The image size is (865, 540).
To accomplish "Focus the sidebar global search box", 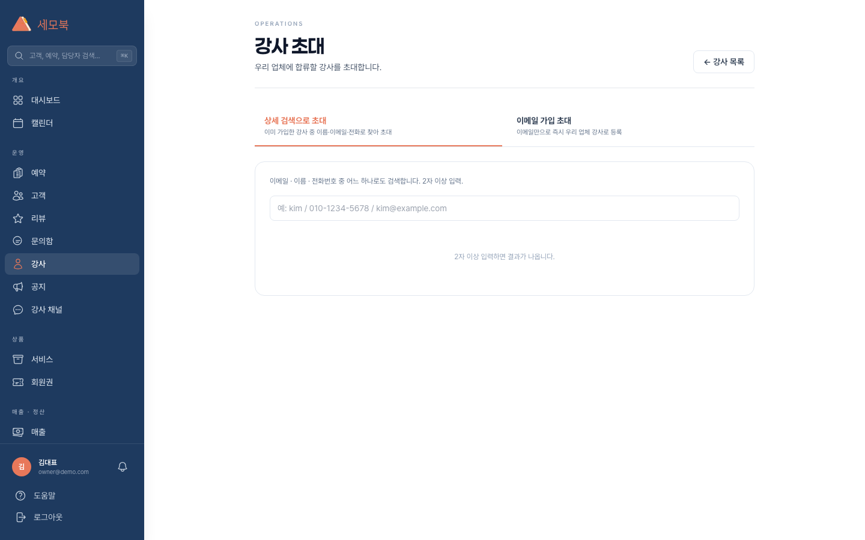I will click(x=65, y=56).
